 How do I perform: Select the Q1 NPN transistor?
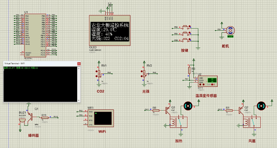(x=31, y=116)
